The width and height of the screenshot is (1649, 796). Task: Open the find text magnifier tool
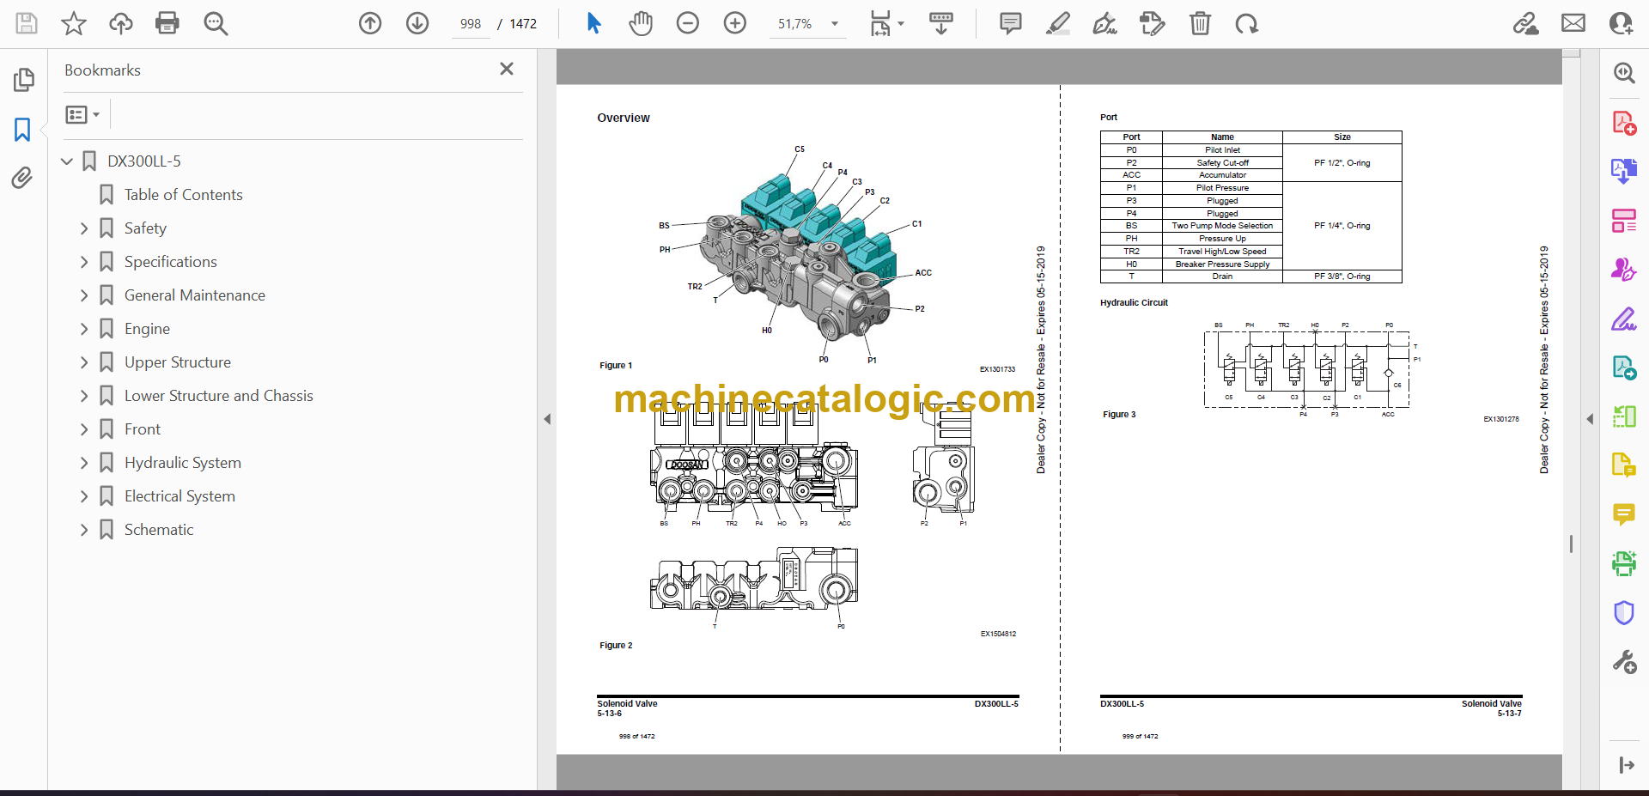[216, 23]
